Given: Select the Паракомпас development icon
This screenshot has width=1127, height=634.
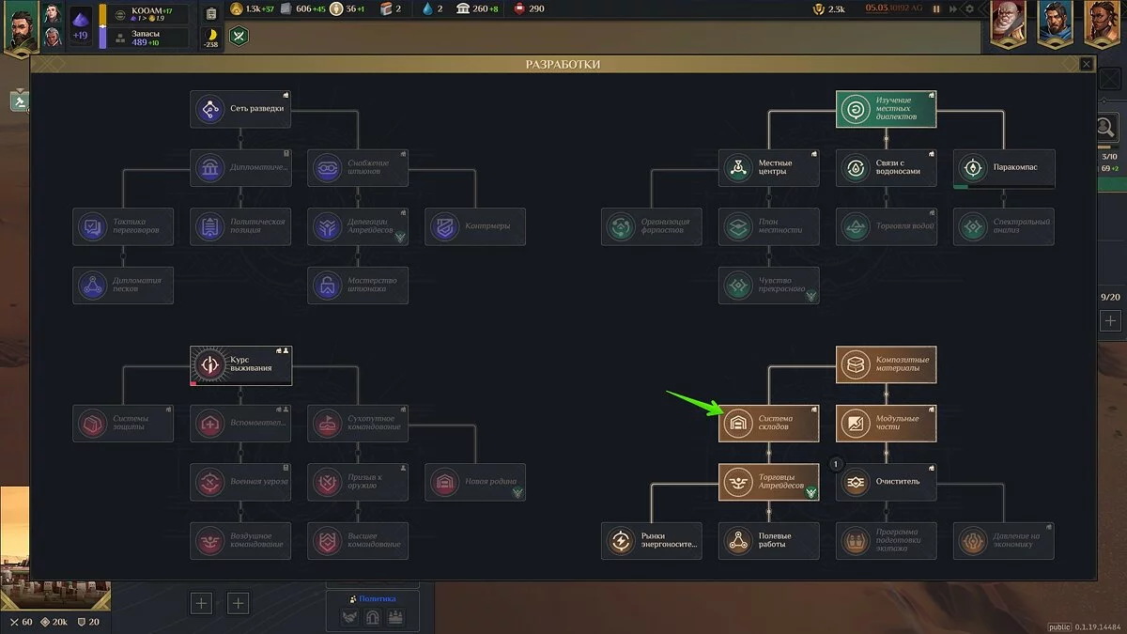Looking at the screenshot, I should click(972, 168).
